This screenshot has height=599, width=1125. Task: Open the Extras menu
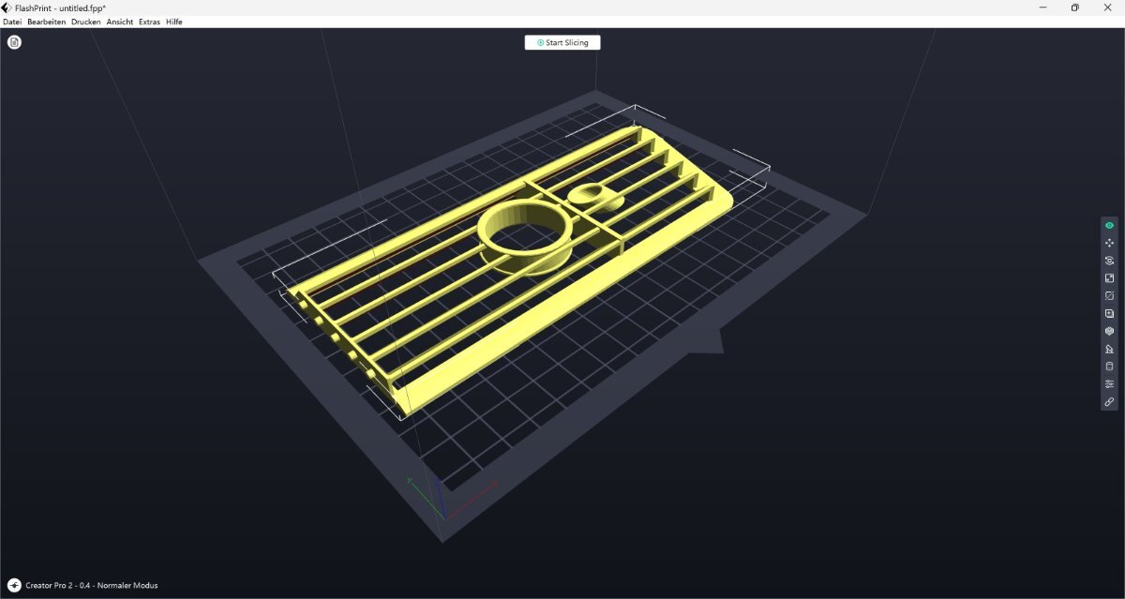tap(150, 22)
